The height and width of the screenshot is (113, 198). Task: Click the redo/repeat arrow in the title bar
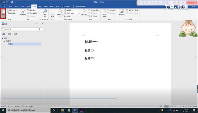click(12, 2)
